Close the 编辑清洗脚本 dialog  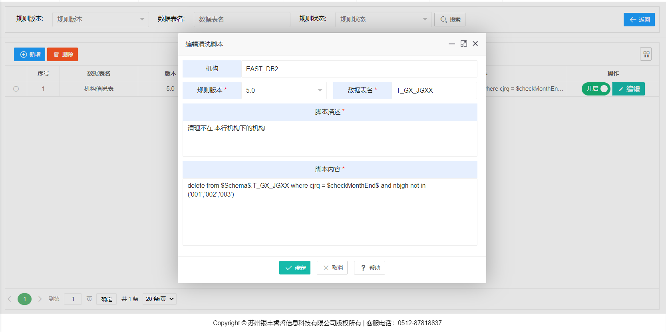(x=475, y=44)
